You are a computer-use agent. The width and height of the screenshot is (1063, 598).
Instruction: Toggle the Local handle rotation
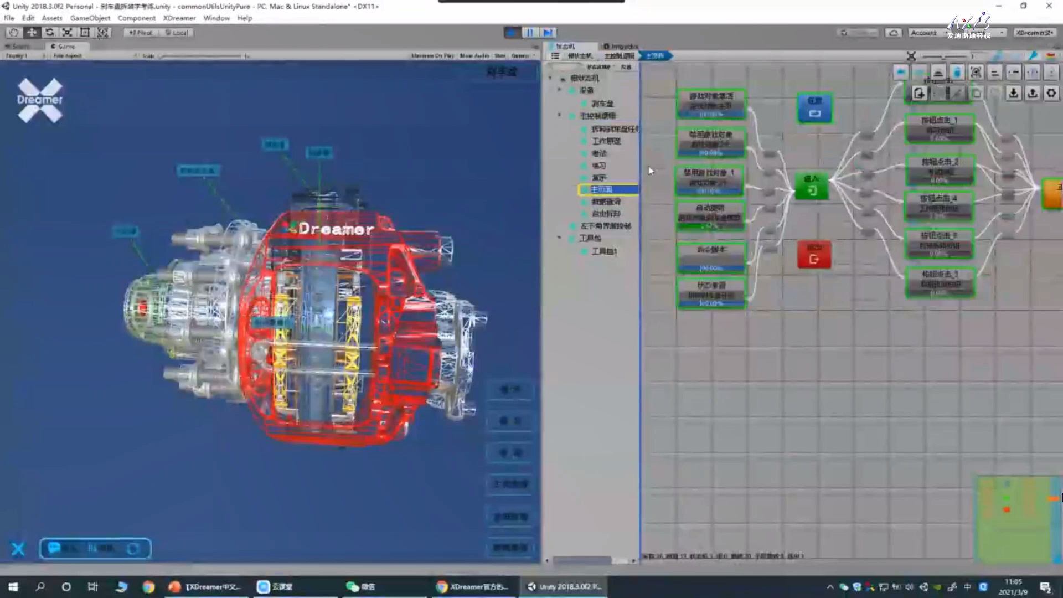(177, 33)
